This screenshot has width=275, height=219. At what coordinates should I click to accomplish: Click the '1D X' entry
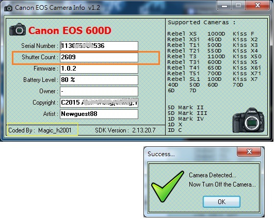[x=175, y=125]
